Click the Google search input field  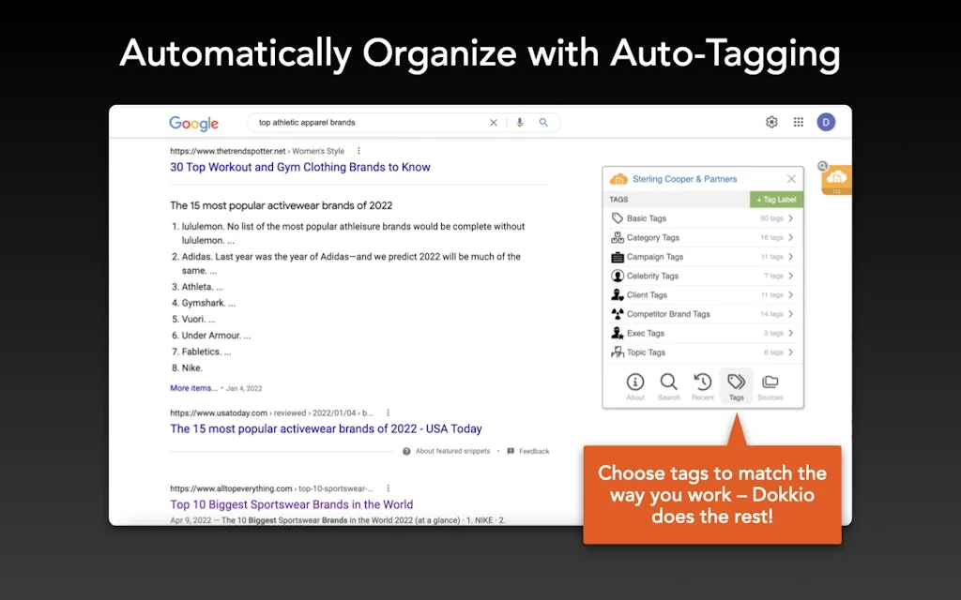[366, 123]
